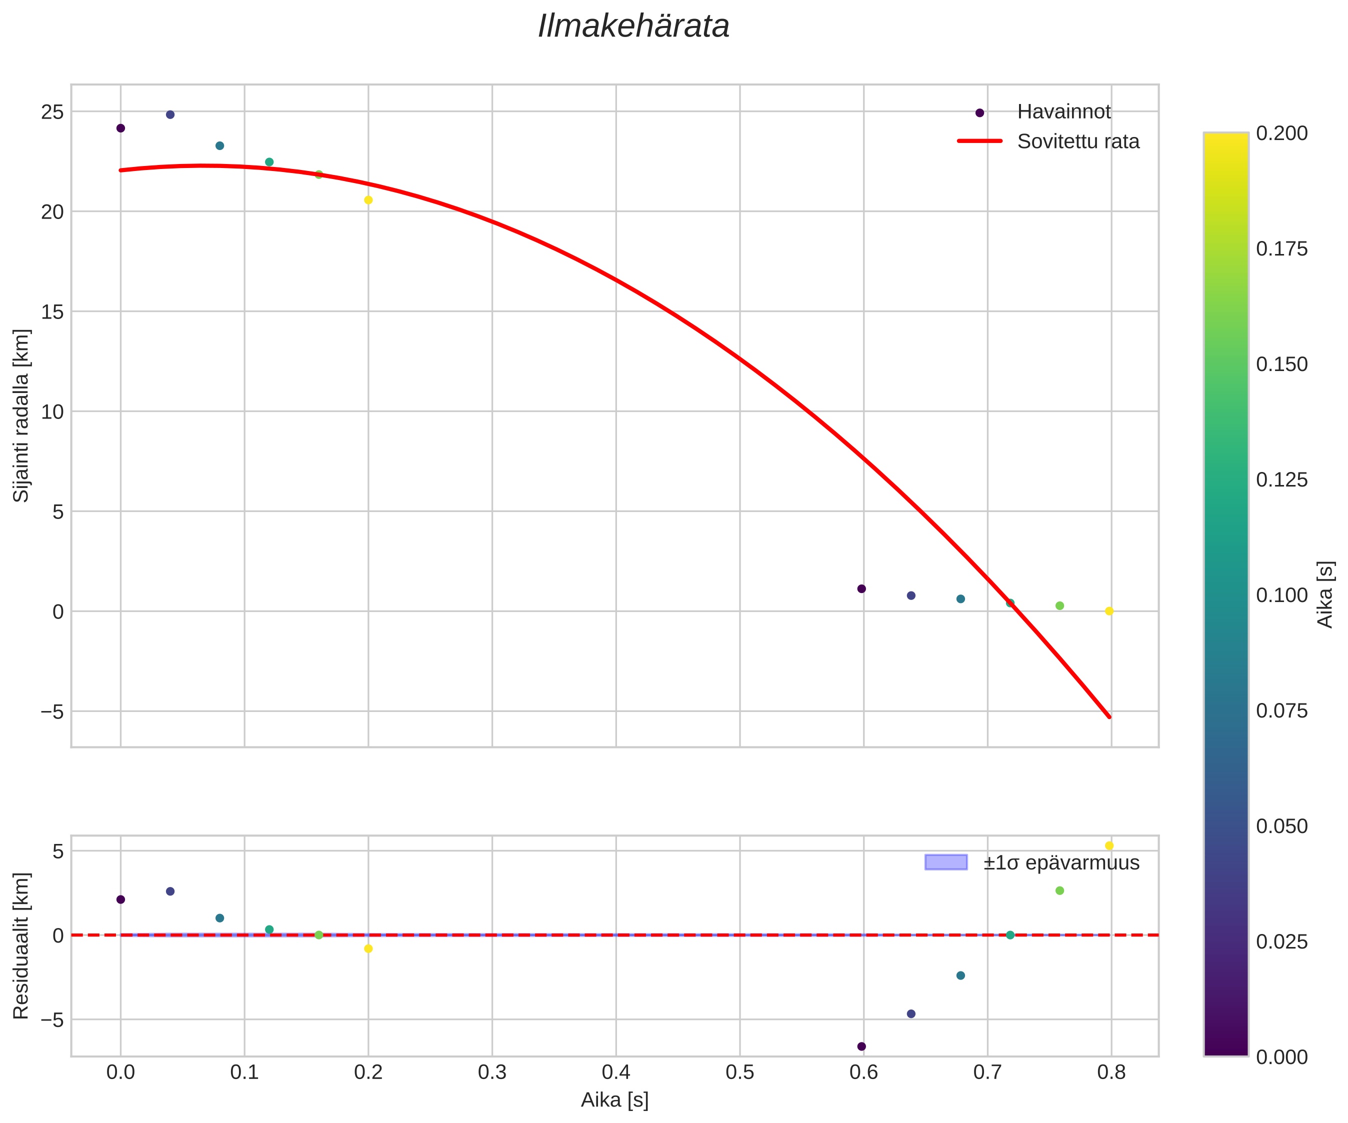Click the red line sample in the legend
This screenshot has height=1123, width=1348.
[x=979, y=140]
